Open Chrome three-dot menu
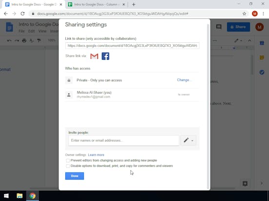 (263, 14)
